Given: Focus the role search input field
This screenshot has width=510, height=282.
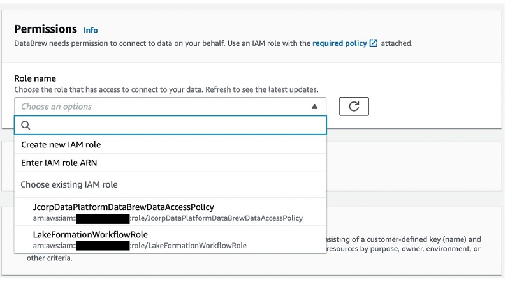Looking at the screenshot, I should point(170,125).
